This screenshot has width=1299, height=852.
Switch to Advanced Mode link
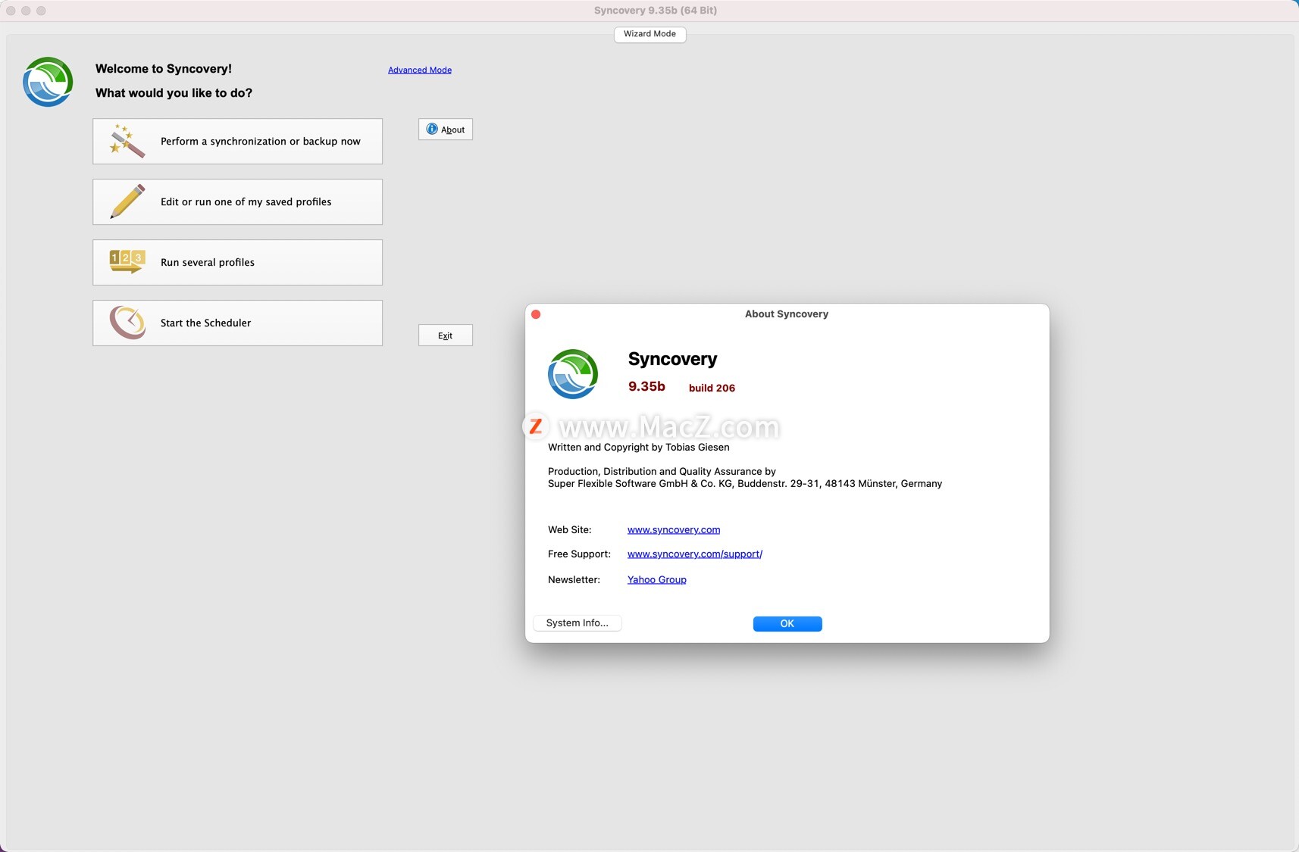420,70
